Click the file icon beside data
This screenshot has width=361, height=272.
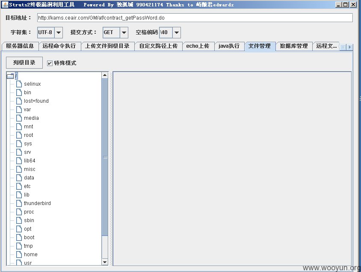[x=19, y=178]
